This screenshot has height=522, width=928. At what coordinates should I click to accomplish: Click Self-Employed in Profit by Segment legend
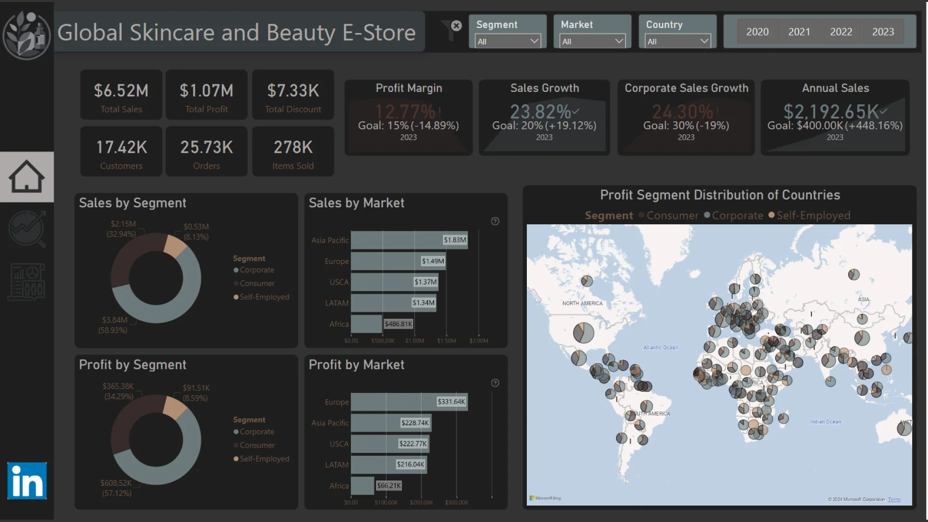261,459
